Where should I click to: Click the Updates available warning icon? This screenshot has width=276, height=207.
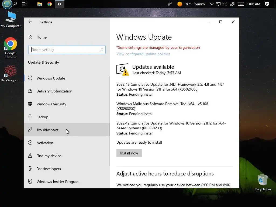(123, 70)
